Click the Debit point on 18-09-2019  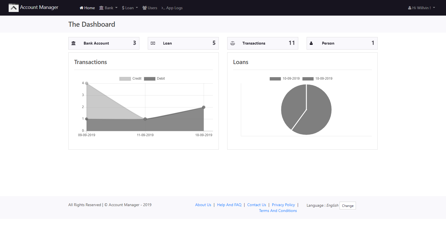tap(204, 107)
